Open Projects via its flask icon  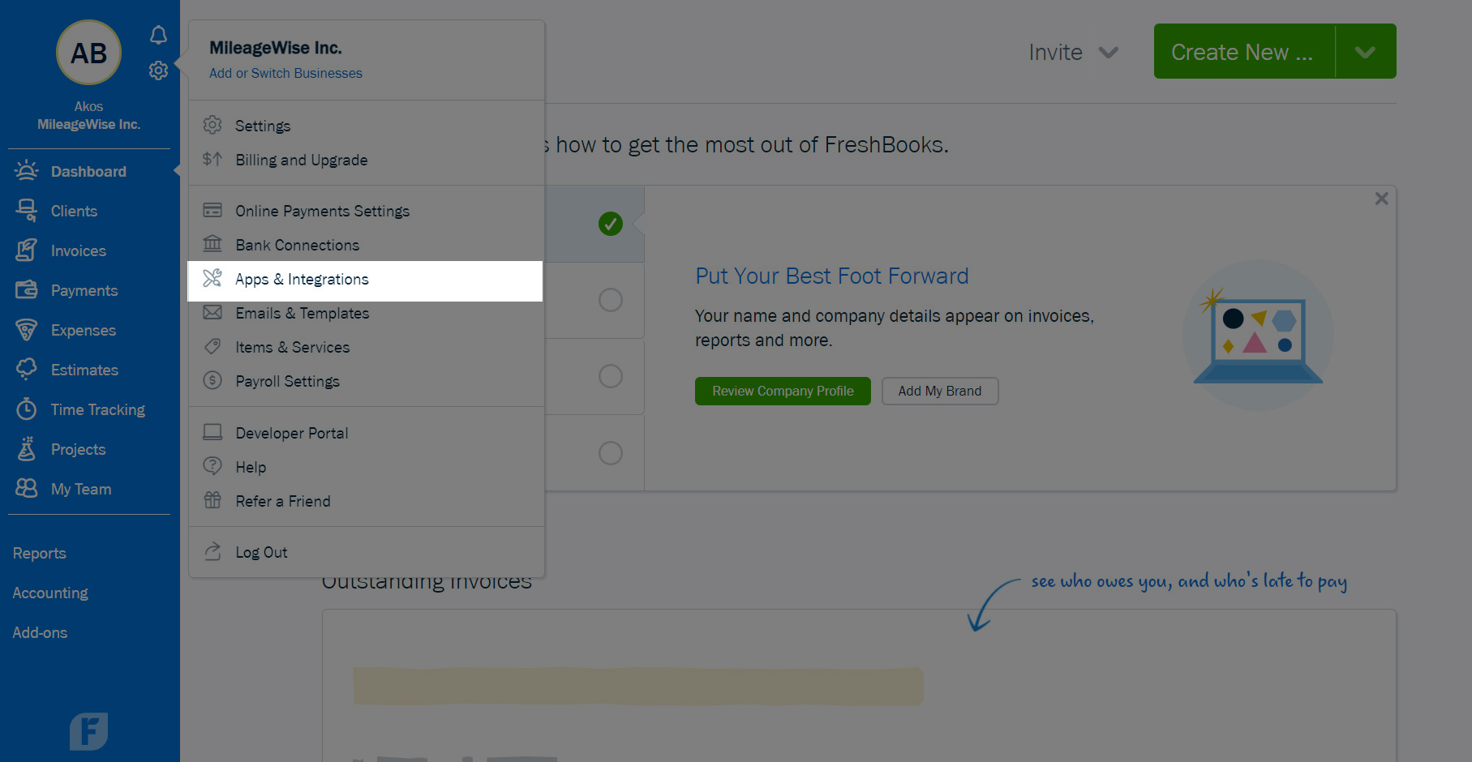[27, 448]
